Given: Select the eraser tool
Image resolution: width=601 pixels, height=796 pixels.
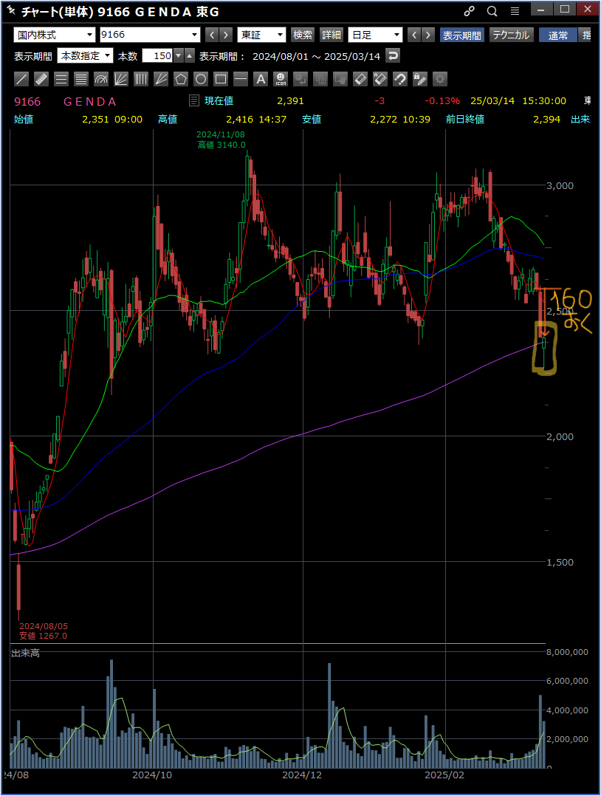Looking at the screenshot, I should (x=360, y=79).
